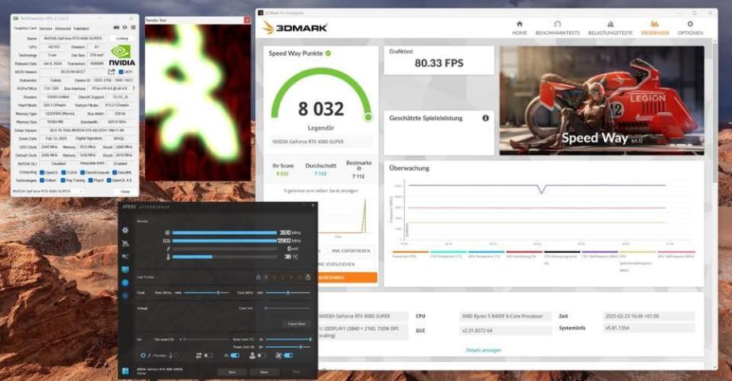Open Benchmarktests in 3DMark navigation
Screen dimensions: 732x381
[x=557, y=28]
